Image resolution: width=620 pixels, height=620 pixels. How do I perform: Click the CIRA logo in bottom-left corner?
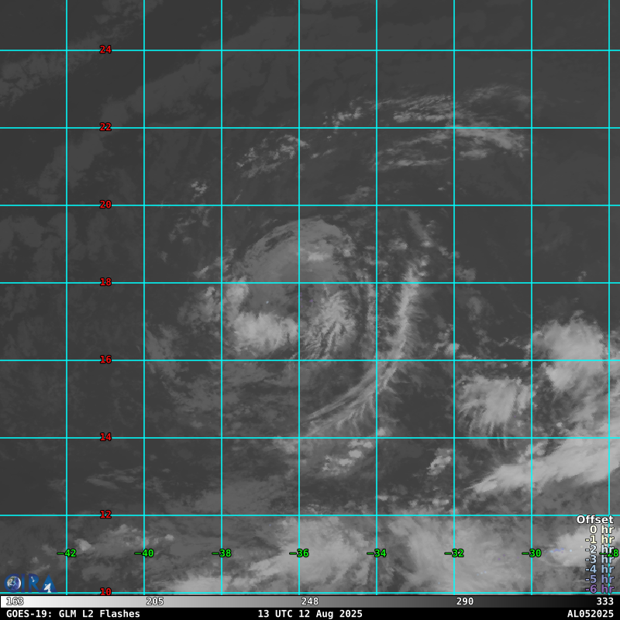tap(29, 583)
